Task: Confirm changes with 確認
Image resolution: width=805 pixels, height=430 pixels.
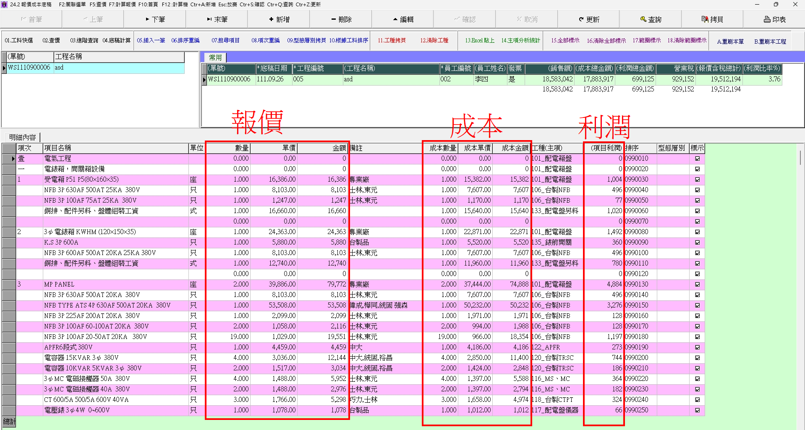Action: [465, 19]
